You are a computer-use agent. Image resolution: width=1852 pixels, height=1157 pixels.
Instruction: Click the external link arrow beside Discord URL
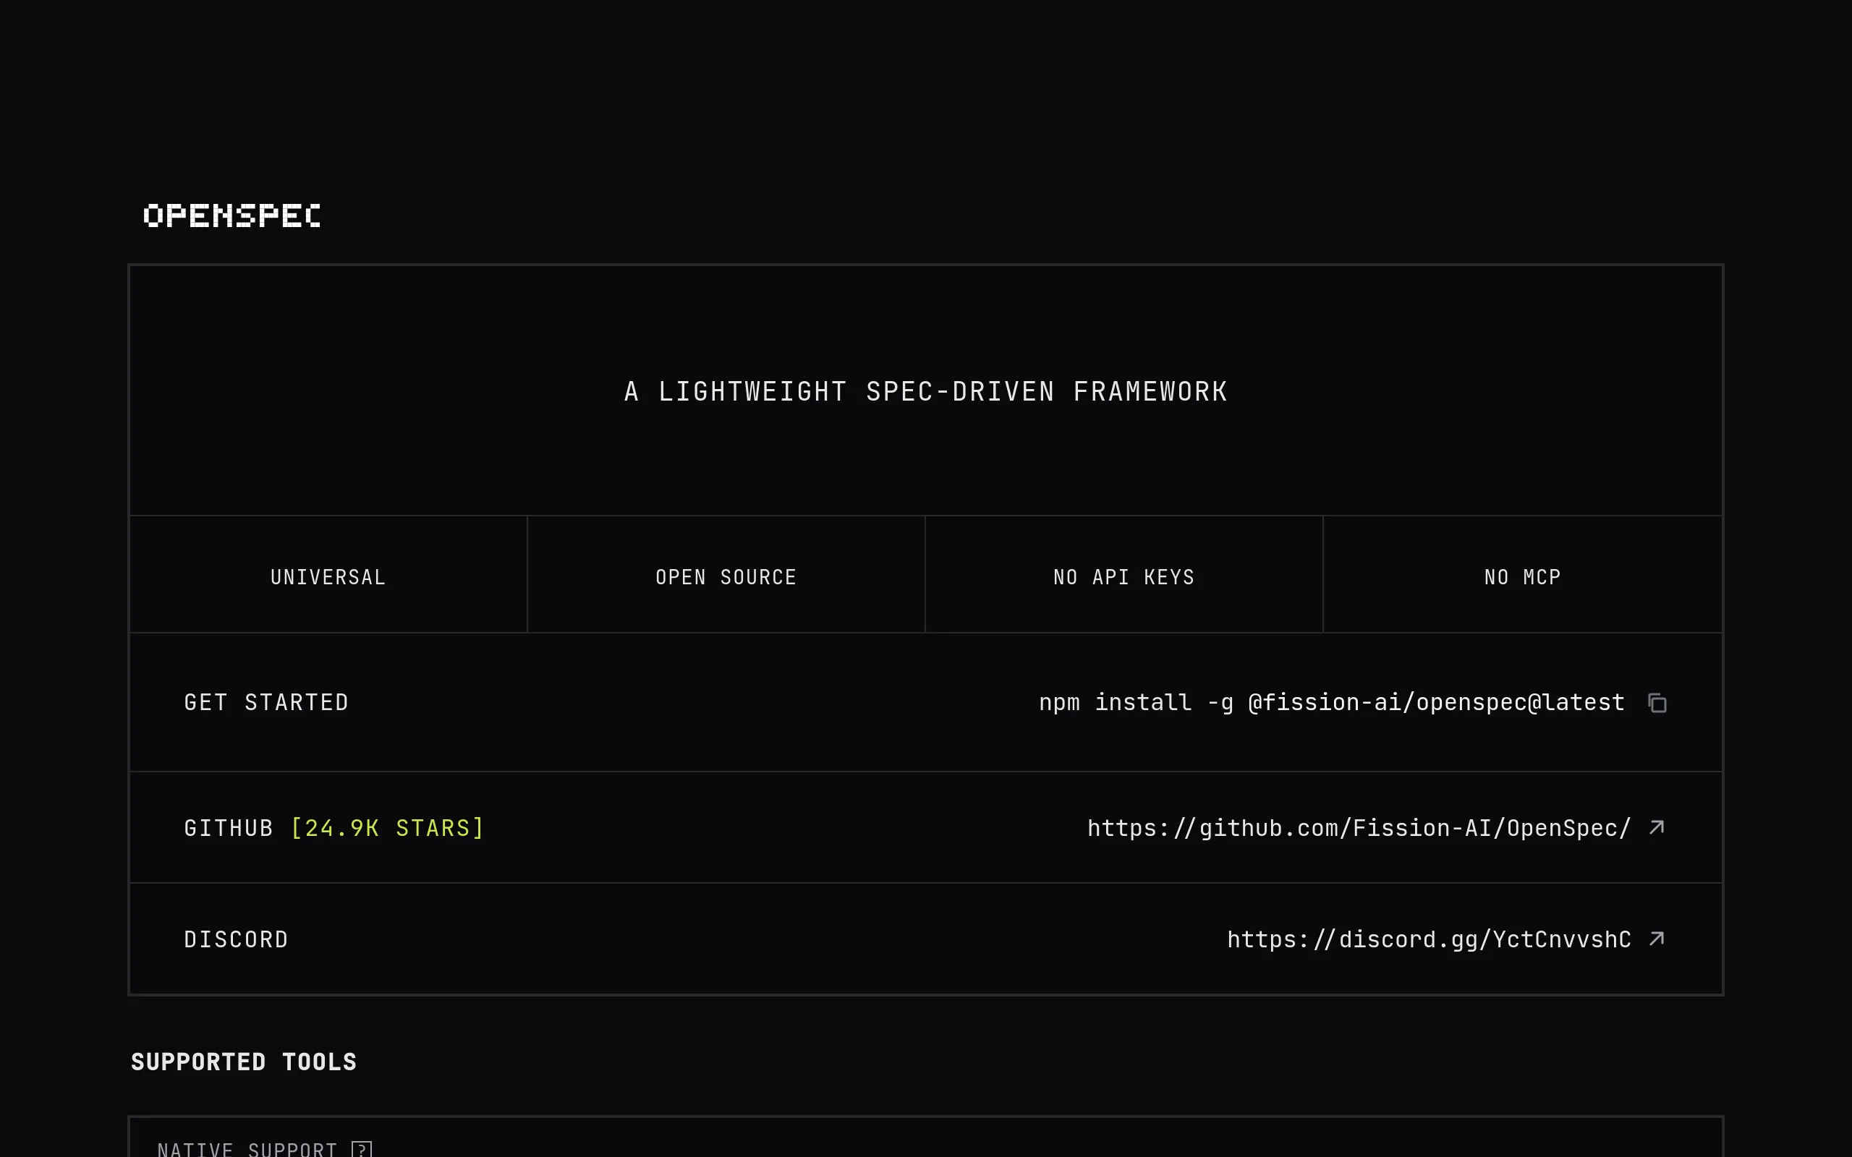(x=1656, y=939)
